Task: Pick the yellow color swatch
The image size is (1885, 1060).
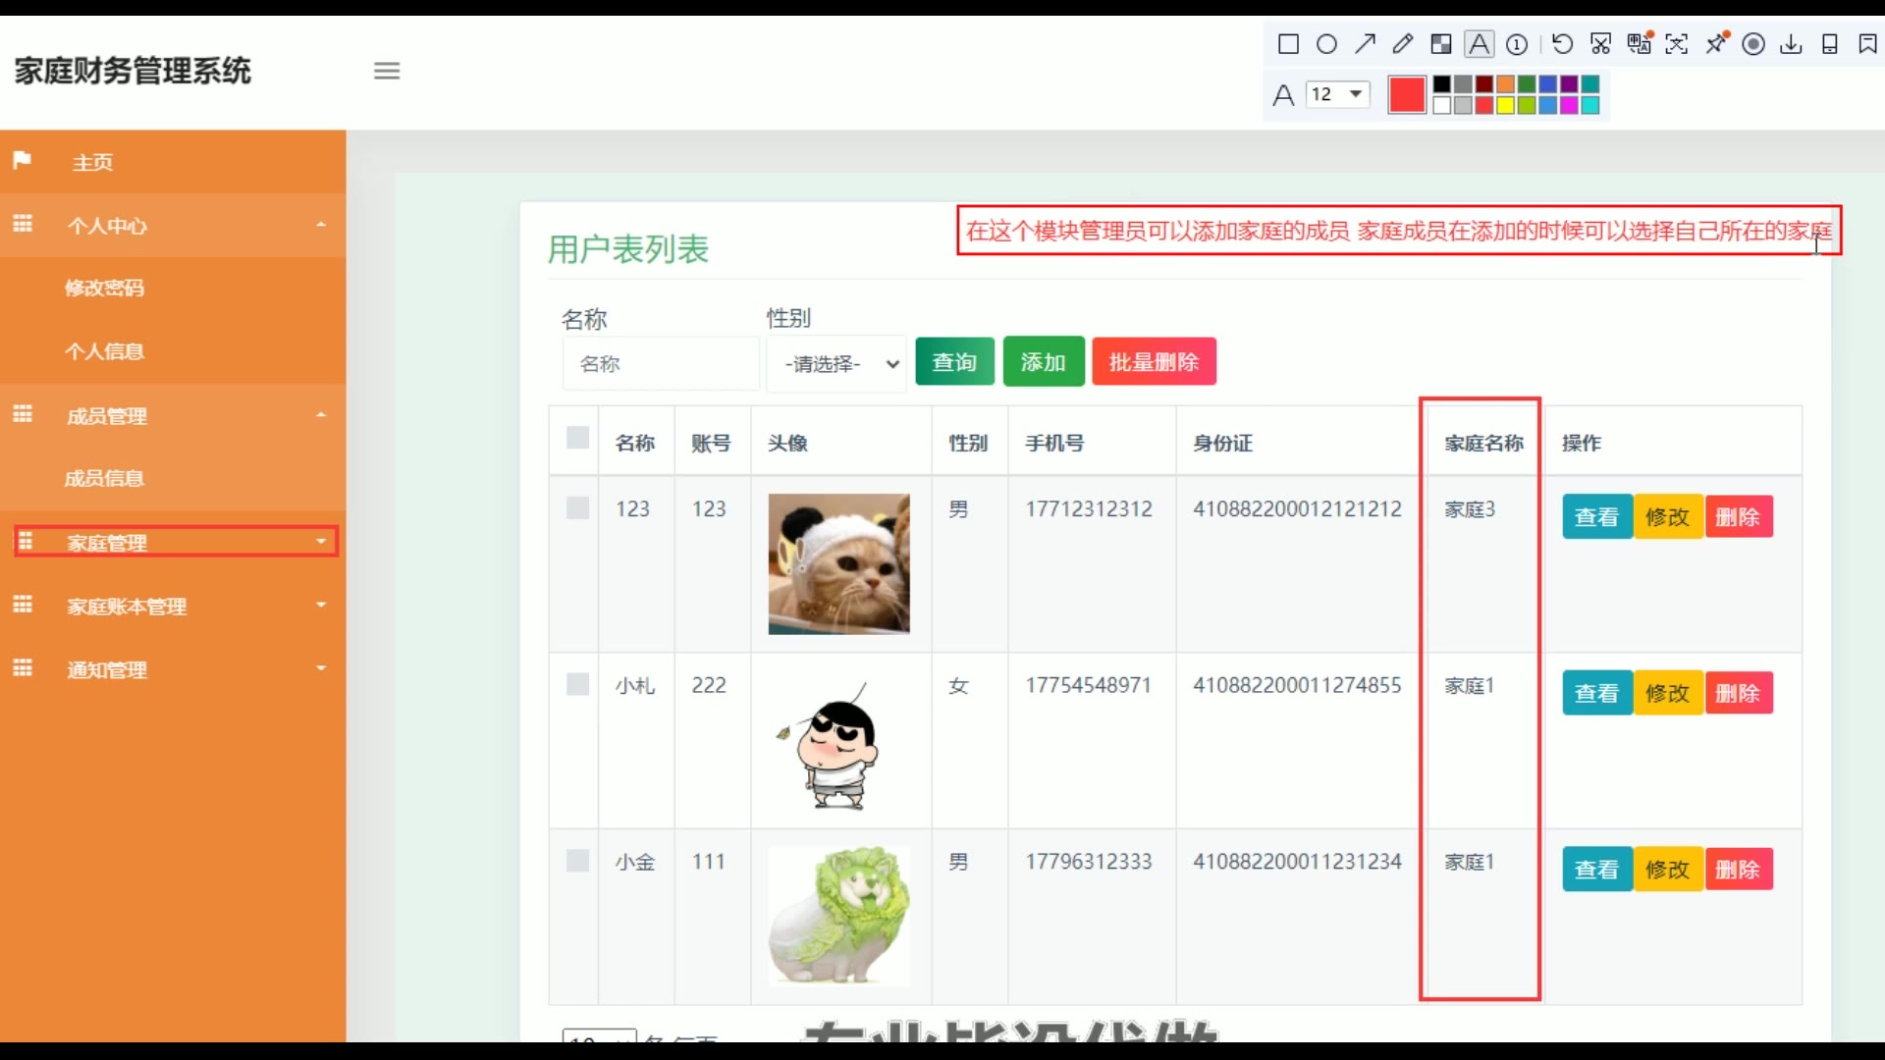Action: [x=1505, y=106]
